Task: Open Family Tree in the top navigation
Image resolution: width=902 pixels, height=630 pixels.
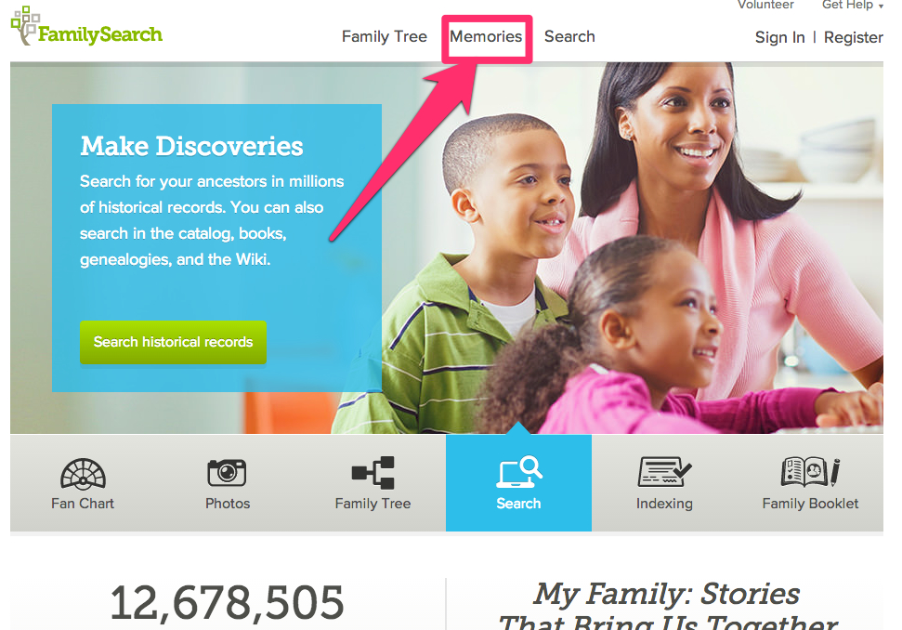Action: coord(385,37)
